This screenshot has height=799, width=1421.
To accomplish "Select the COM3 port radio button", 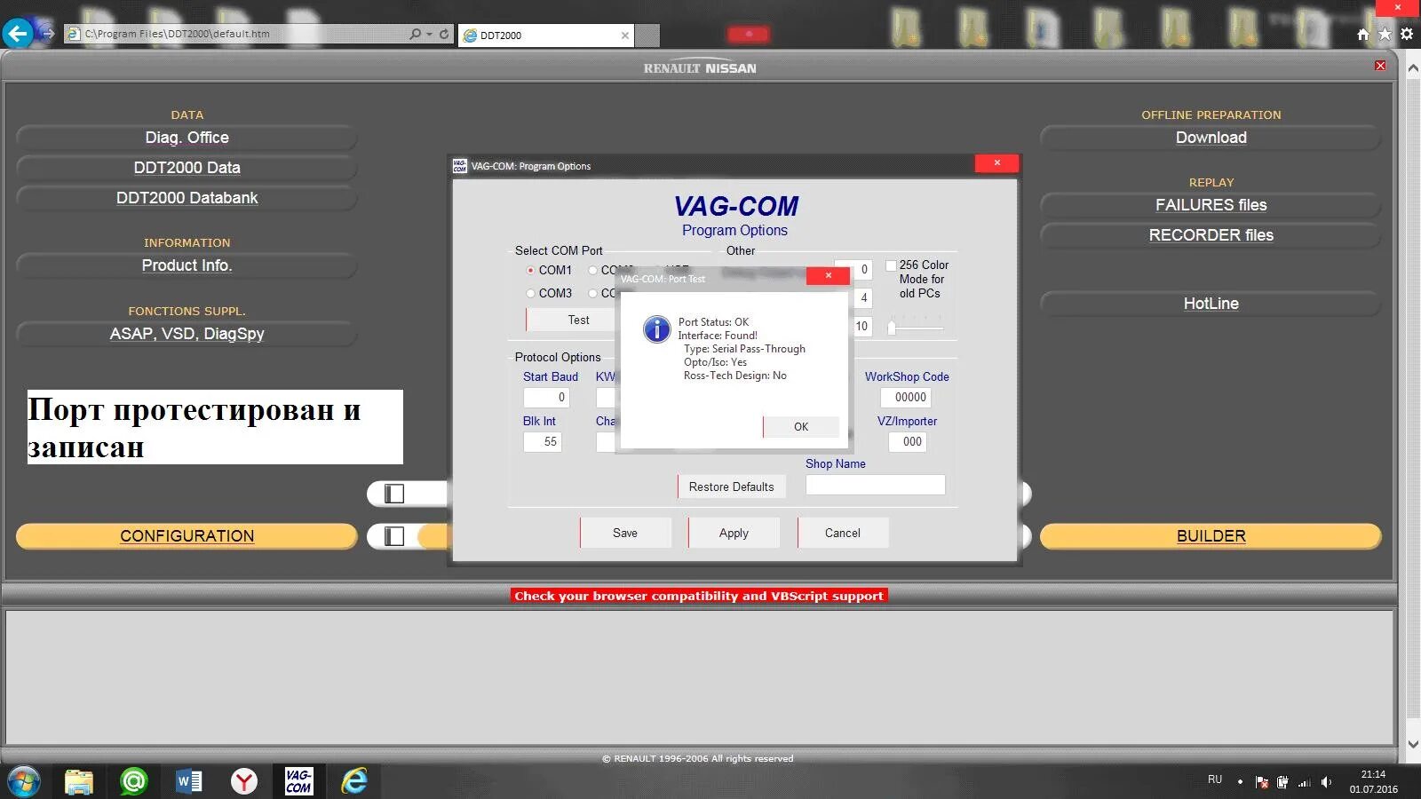I will coord(530,293).
